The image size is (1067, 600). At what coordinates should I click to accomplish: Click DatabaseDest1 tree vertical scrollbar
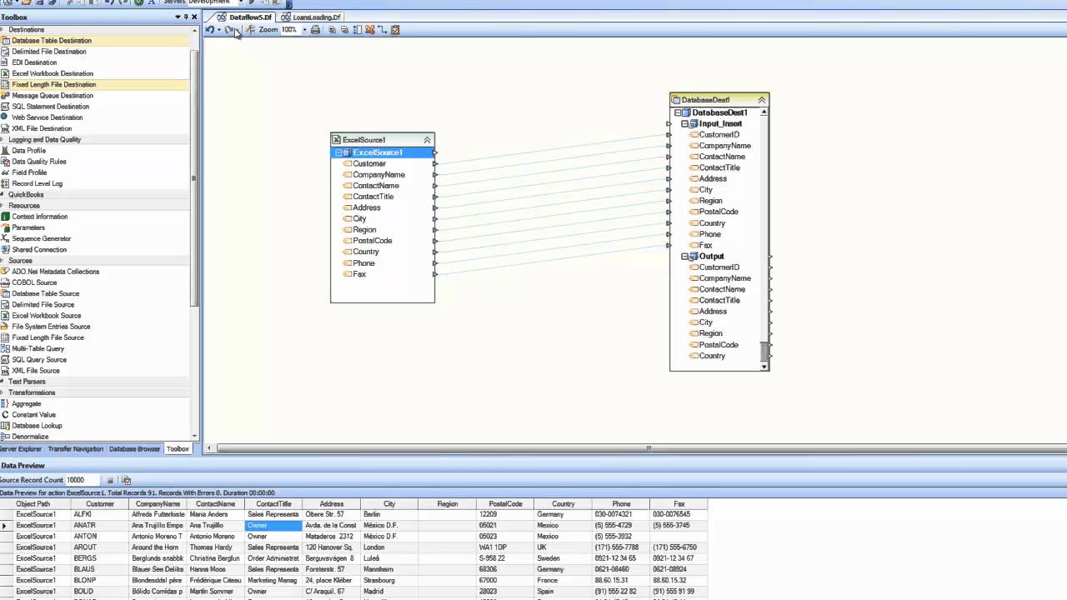pyautogui.click(x=764, y=352)
